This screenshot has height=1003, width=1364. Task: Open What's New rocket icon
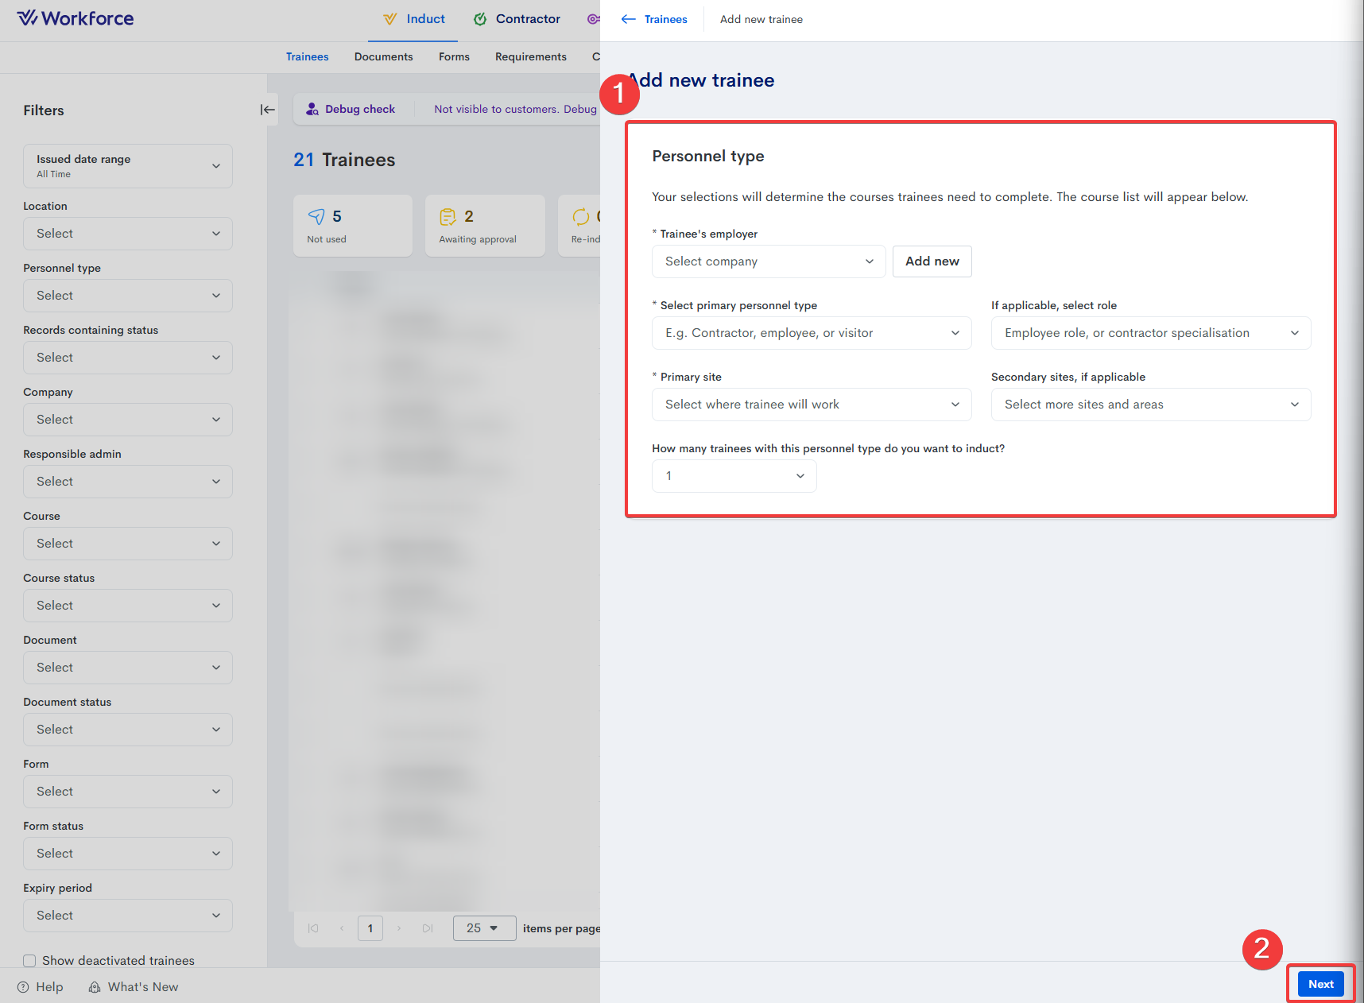point(95,987)
